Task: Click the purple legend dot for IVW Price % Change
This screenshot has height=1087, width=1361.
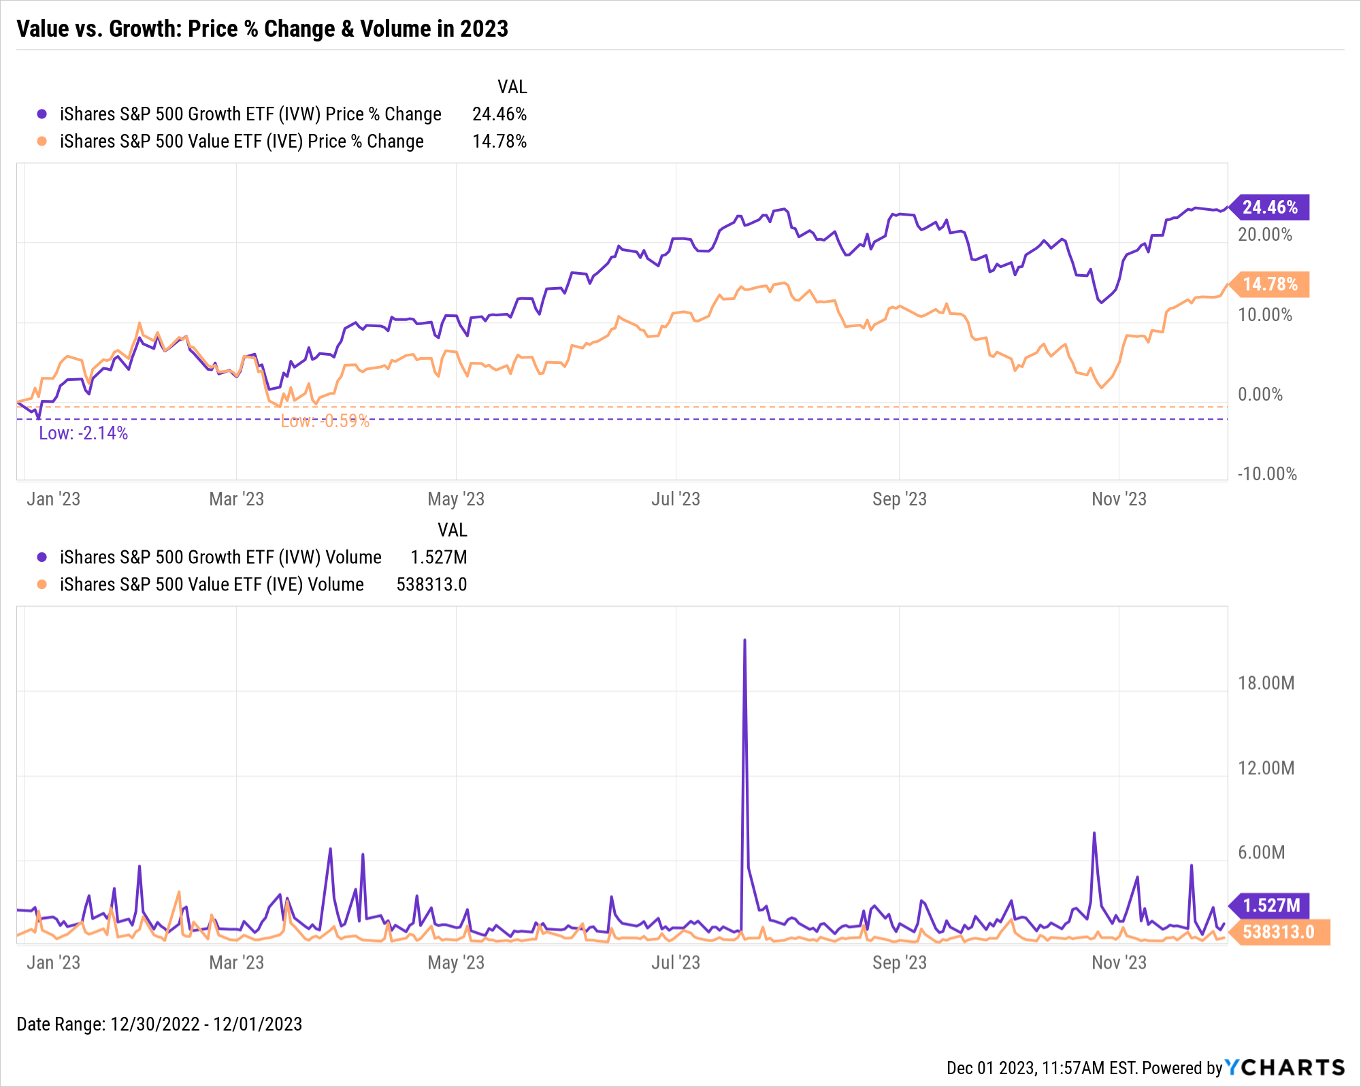Action: [x=42, y=114]
